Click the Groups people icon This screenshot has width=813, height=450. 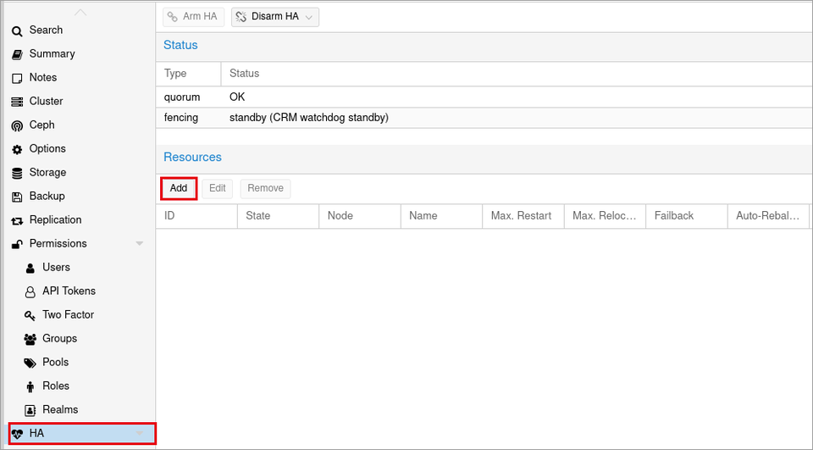[x=30, y=339]
